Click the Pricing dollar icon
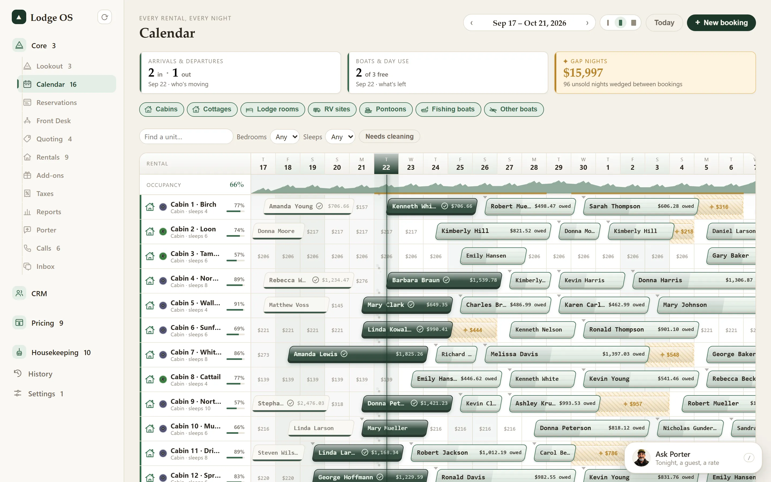Screen dimensions: 771x482 [19, 323]
